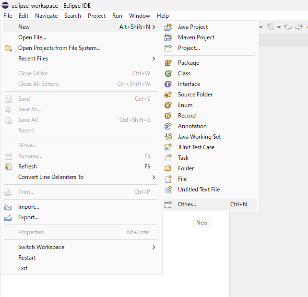308x297 pixels.
Task: Click the Ctrl+N shortcut text beside Other...
Action: [x=238, y=204]
